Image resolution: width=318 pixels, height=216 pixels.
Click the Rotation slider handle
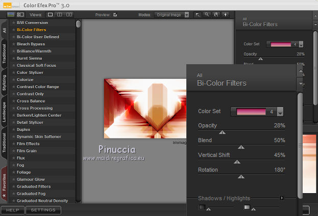pos(241,177)
